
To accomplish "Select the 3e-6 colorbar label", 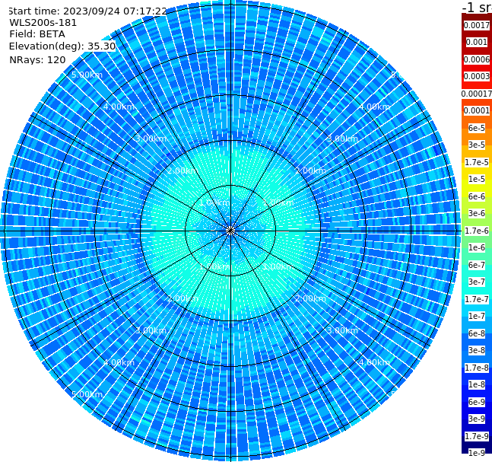I will click(477, 213).
